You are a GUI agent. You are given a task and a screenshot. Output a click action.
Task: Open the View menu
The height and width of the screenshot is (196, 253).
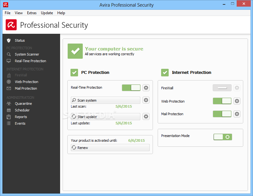tap(19, 13)
